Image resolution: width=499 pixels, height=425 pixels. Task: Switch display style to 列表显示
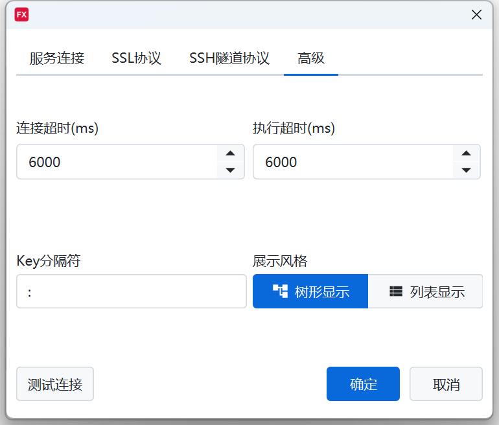pyautogui.click(x=426, y=292)
